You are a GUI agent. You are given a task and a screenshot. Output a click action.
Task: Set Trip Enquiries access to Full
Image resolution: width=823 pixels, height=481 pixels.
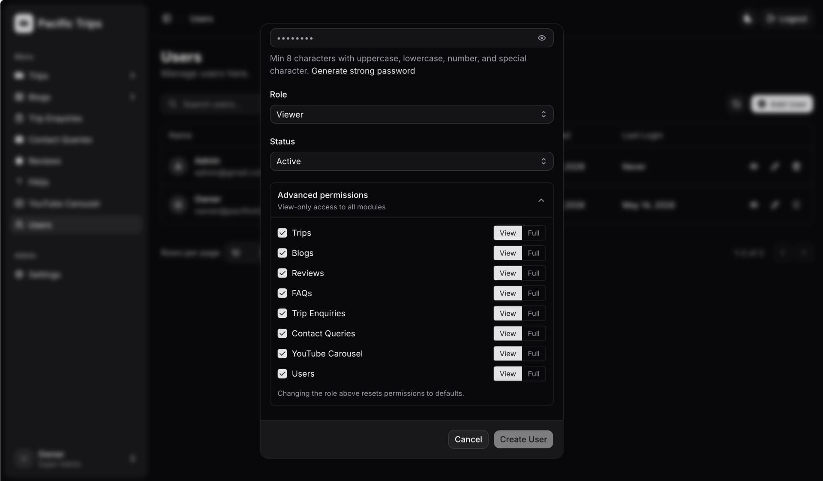tap(533, 313)
